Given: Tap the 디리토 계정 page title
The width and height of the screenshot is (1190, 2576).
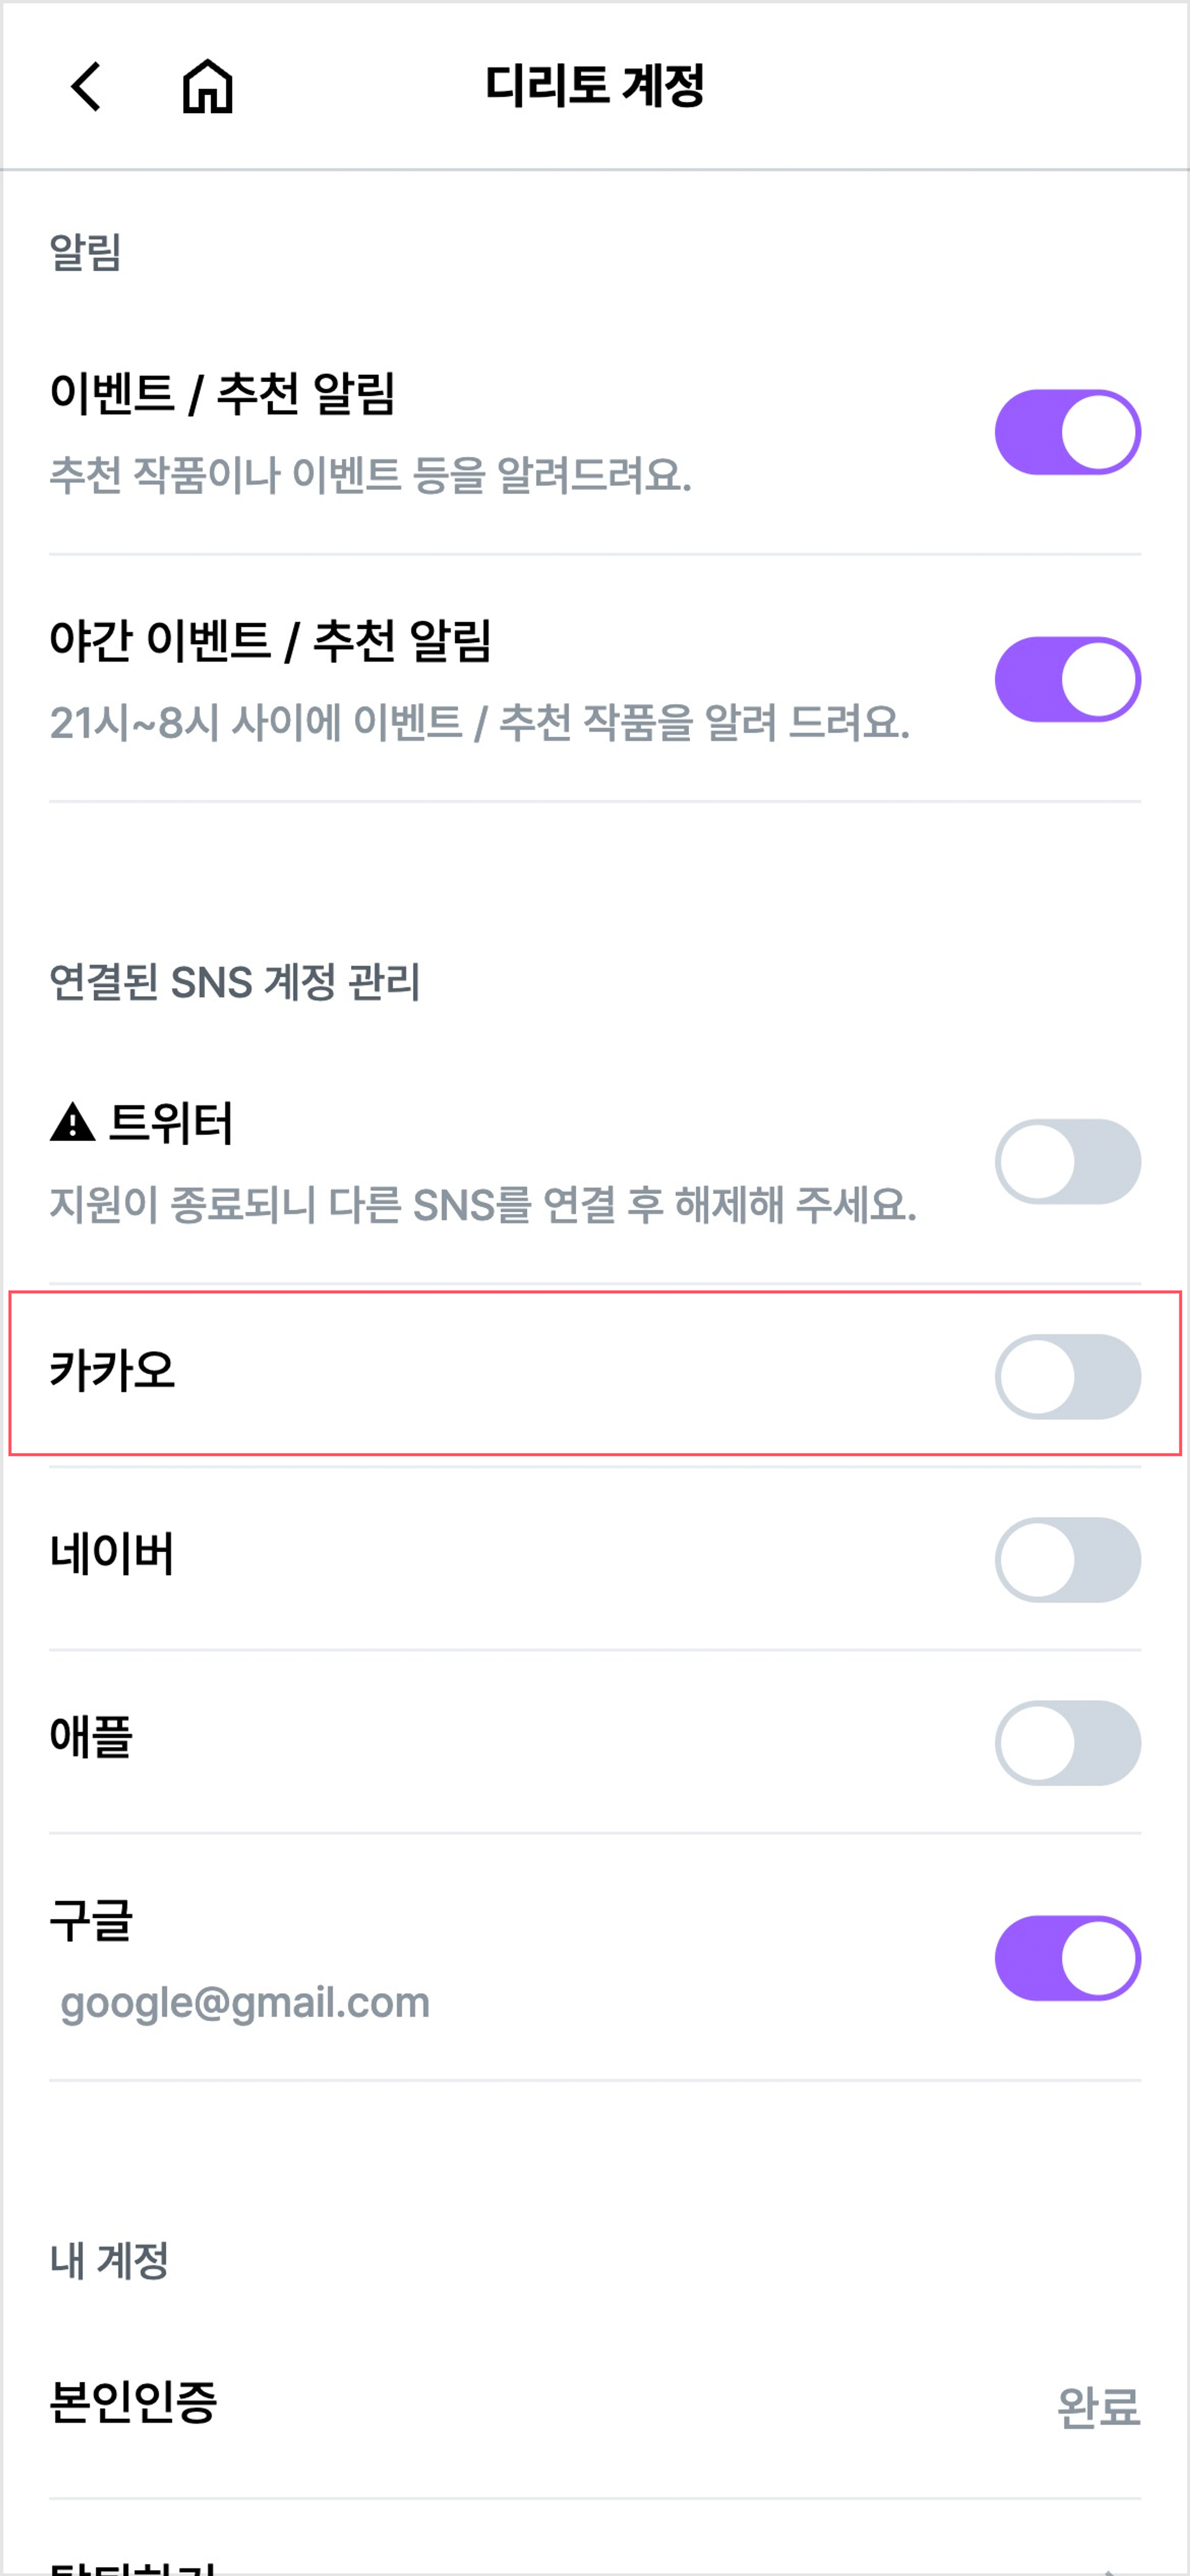Looking at the screenshot, I should [x=595, y=86].
